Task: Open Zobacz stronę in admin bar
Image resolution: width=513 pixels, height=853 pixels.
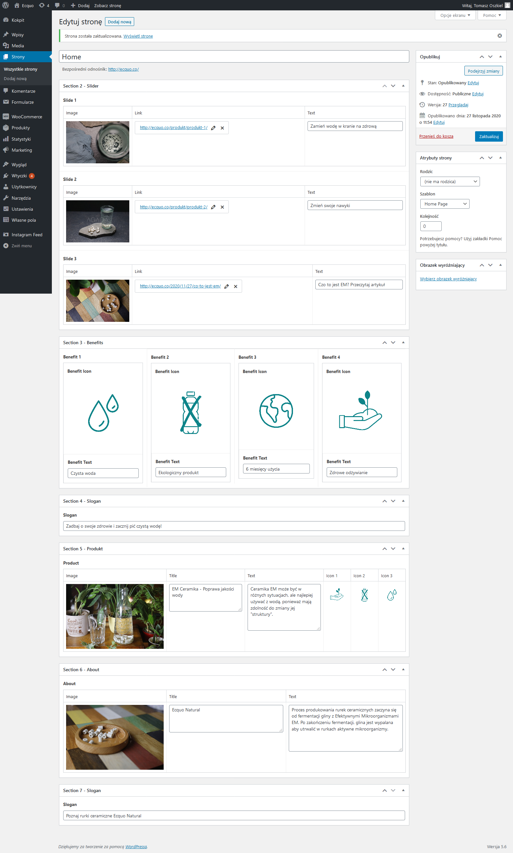Action: pyautogui.click(x=108, y=5)
